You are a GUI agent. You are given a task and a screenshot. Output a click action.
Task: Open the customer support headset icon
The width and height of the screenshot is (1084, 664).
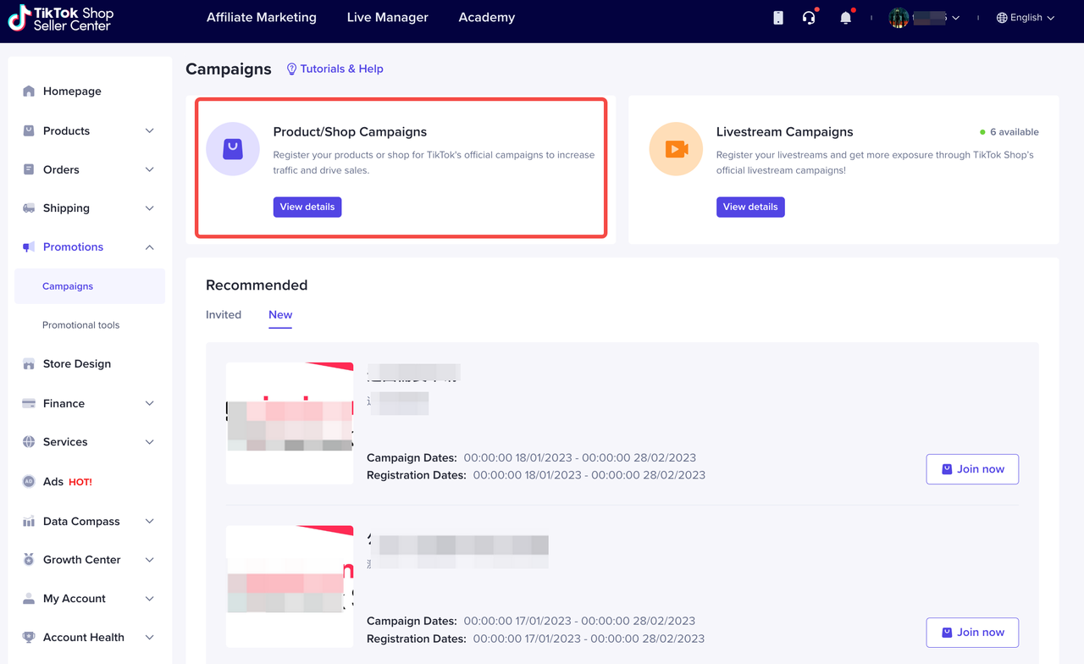click(809, 18)
